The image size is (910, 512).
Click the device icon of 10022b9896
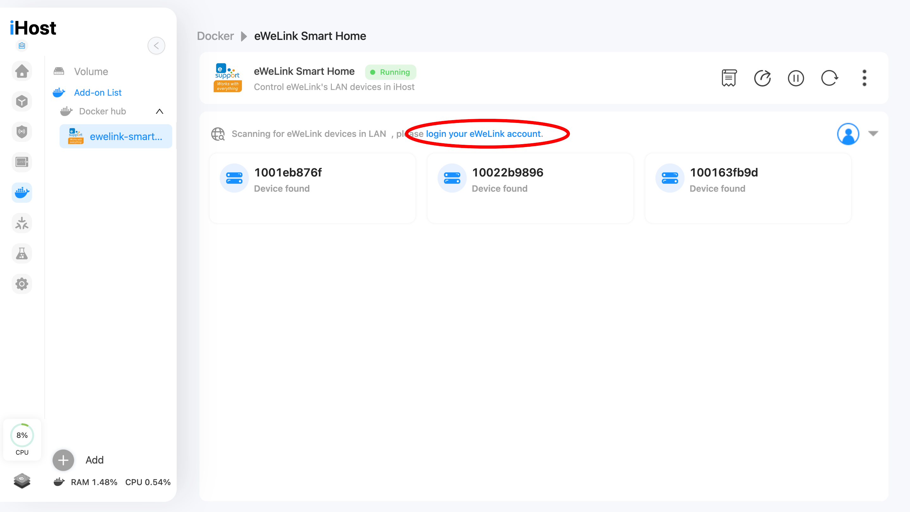(x=452, y=178)
